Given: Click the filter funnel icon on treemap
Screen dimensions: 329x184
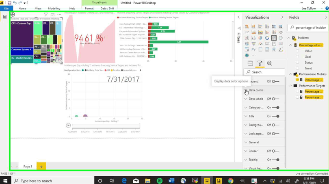Looking at the screenshot, I should [46, 15].
